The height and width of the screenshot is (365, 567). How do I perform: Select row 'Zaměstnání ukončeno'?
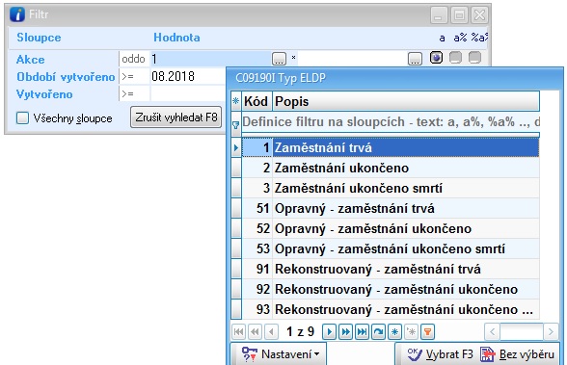(391, 168)
